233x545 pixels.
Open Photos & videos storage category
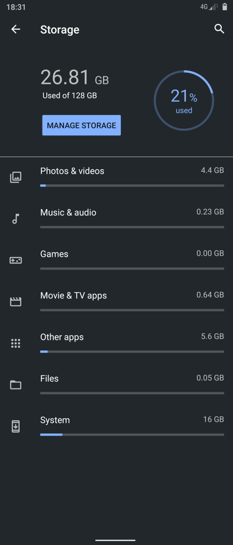click(117, 177)
